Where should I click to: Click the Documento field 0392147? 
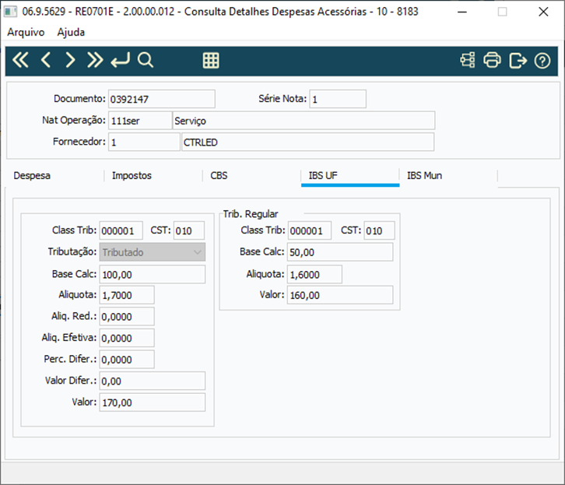coord(162,99)
